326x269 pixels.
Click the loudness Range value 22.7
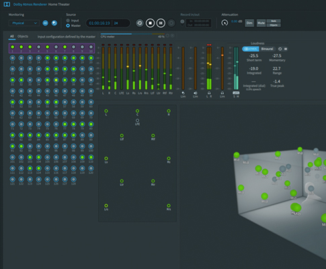click(x=277, y=69)
